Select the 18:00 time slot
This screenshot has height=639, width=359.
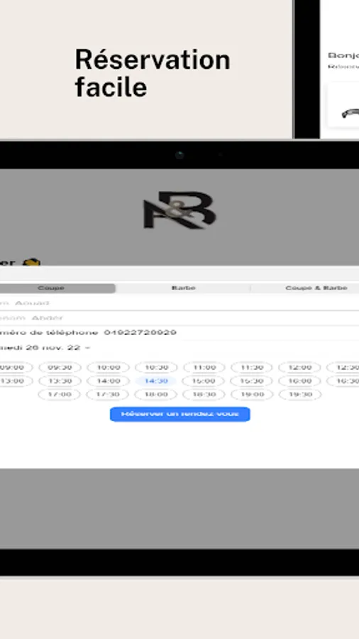click(156, 395)
